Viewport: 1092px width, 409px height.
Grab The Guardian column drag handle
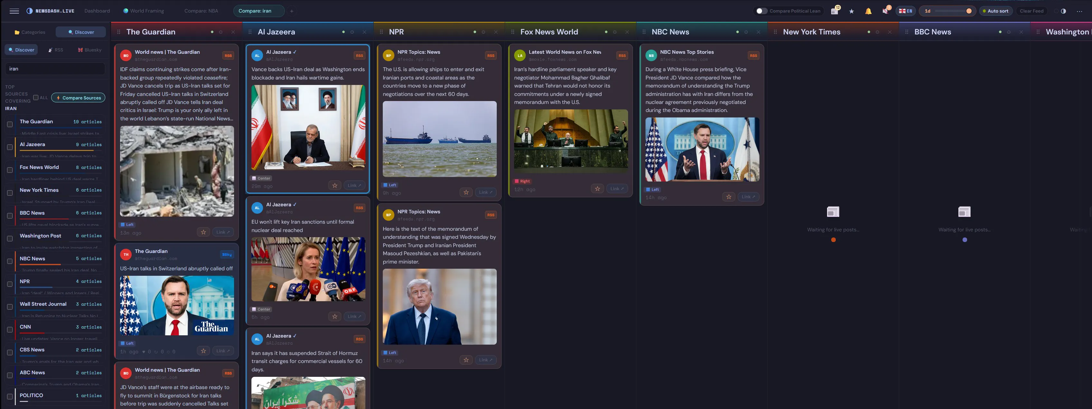pyautogui.click(x=119, y=32)
